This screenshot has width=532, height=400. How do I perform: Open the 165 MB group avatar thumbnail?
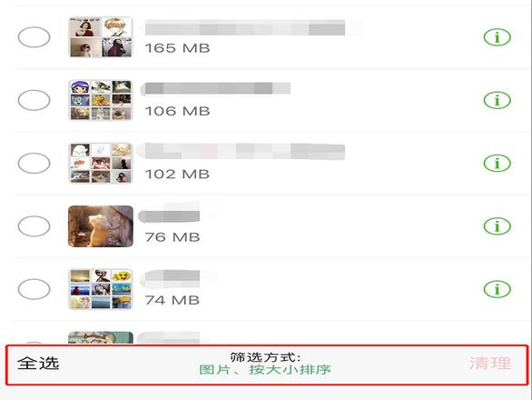click(x=101, y=37)
